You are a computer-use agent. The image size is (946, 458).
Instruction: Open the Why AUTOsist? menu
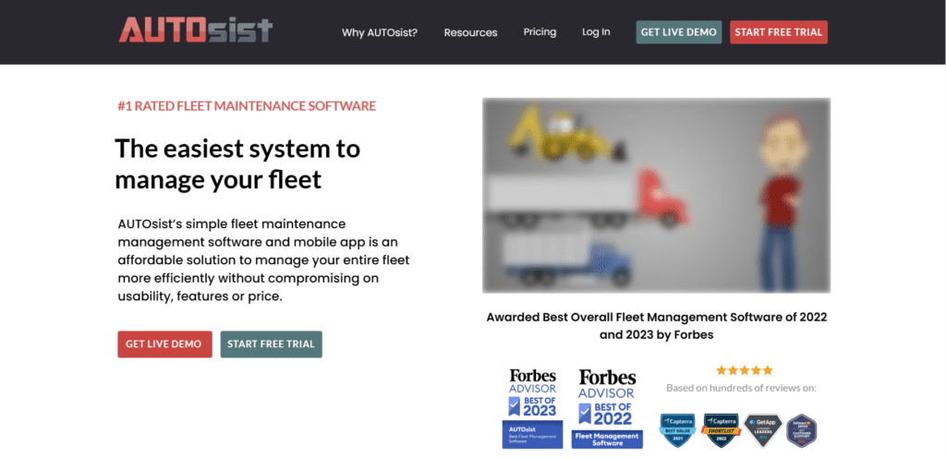(x=380, y=32)
